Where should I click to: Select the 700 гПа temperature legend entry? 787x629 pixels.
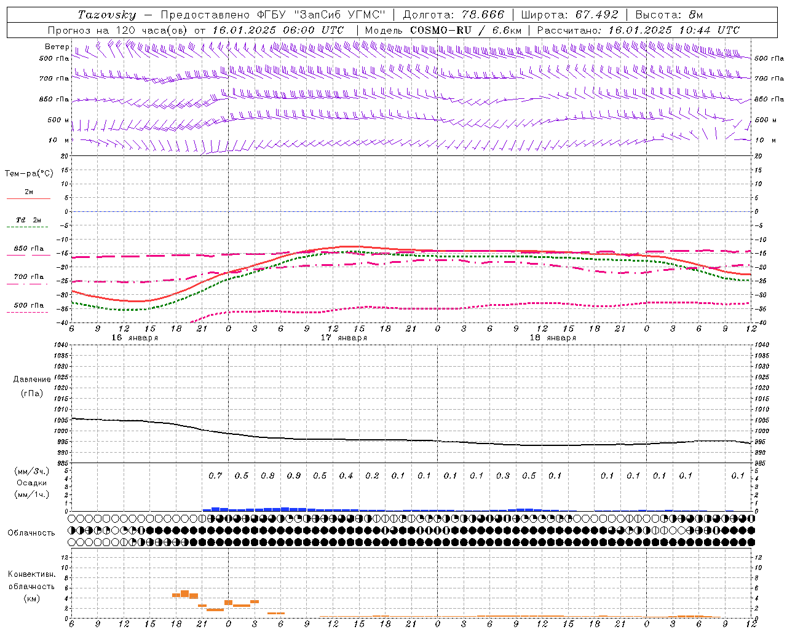tap(28, 277)
